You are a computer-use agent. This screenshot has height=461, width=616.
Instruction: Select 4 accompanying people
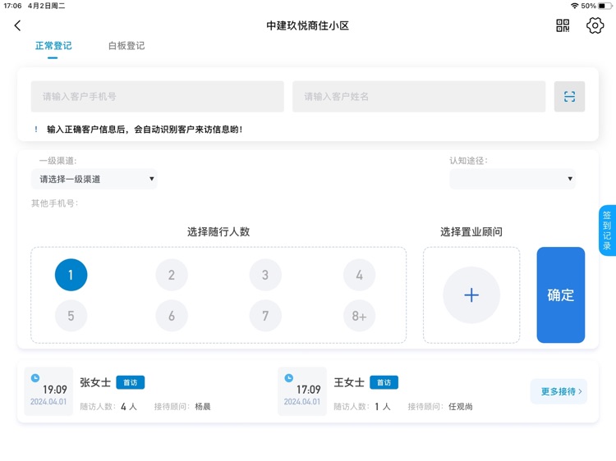coord(359,275)
